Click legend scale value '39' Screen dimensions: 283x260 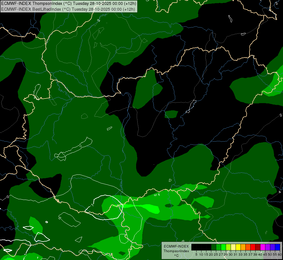[255, 255]
